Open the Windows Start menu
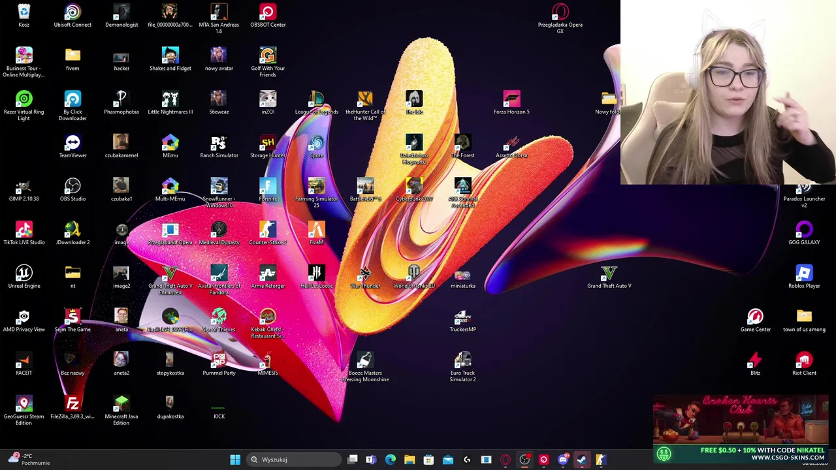The width and height of the screenshot is (836, 470). (x=235, y=460)
